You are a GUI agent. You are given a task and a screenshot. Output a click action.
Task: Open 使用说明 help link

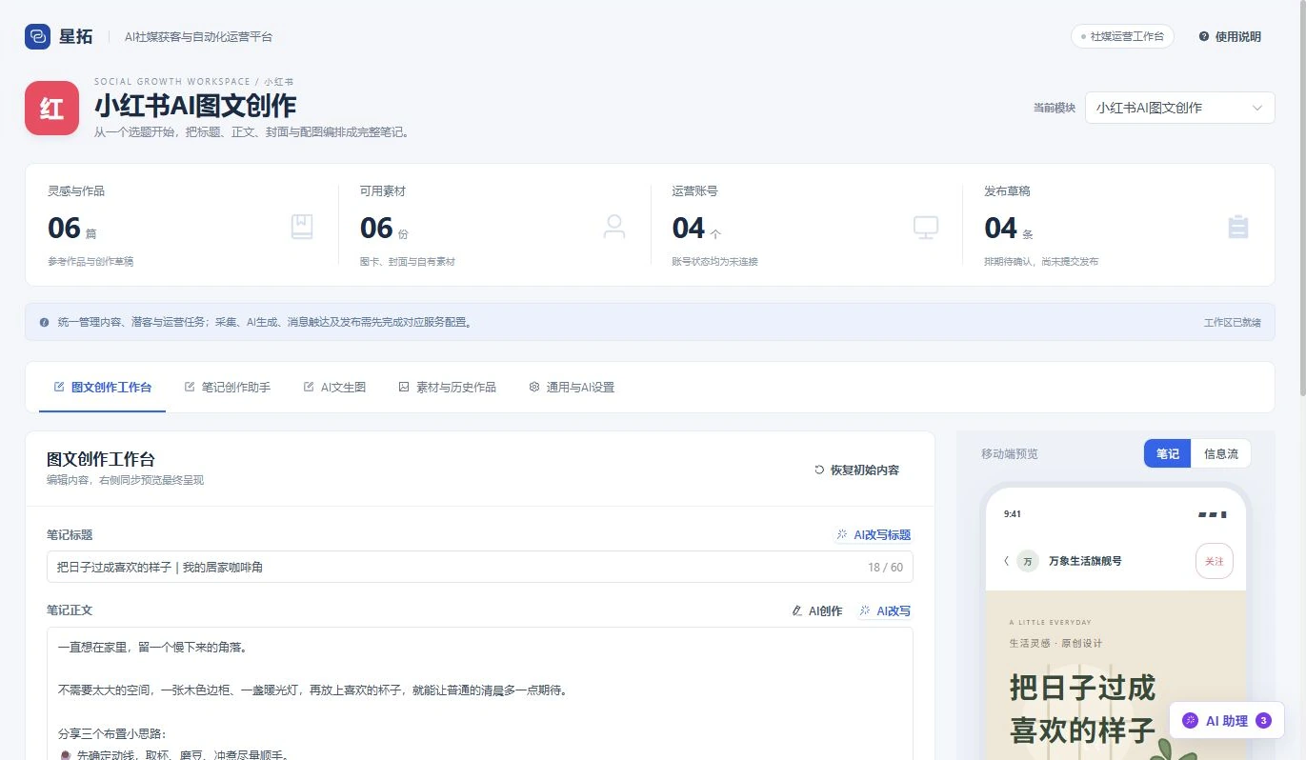pyautogui.click(x=1230, y=36)
